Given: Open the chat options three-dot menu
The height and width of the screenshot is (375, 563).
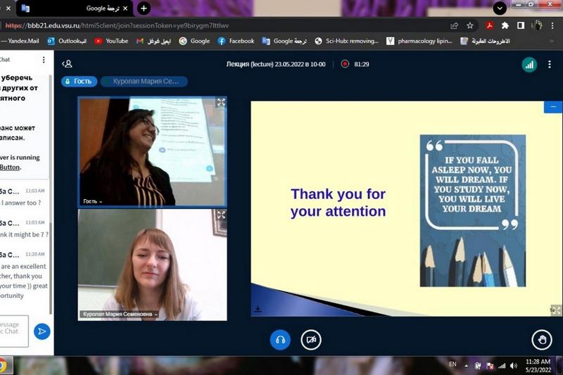Looking at the screenshot, I should pos(44,60).
